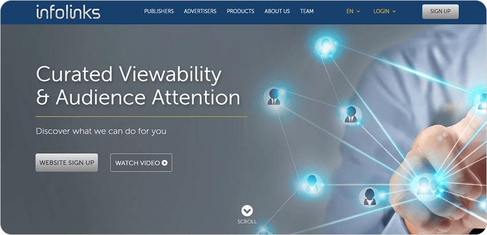Click the scroll down arrow icon
Image resolution: width=487 pixels, height=235 pixels.
tap(247, 211)
